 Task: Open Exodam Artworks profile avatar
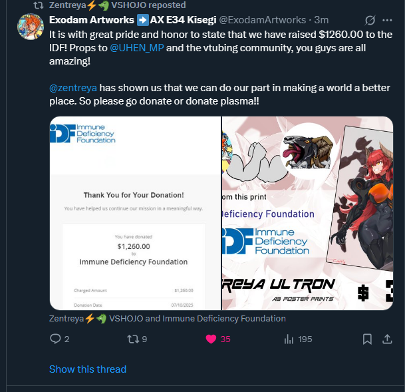point(31,27)
